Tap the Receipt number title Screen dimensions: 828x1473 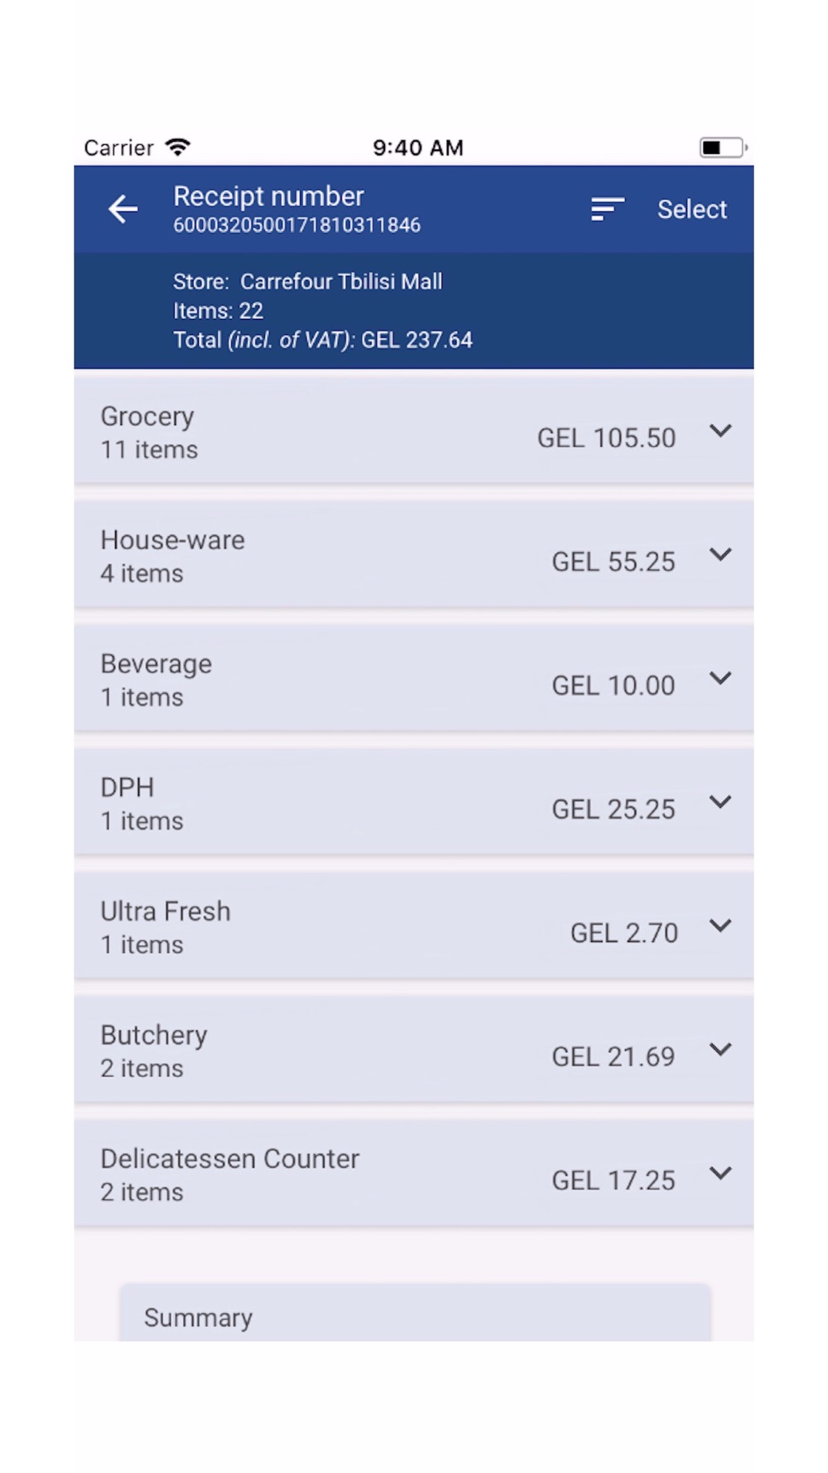pyautogui.click(x=268, y=196)
